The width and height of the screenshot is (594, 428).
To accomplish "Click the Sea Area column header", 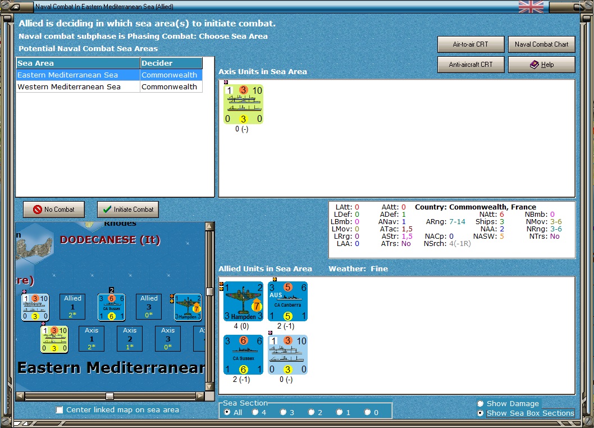I will point(78,63).
